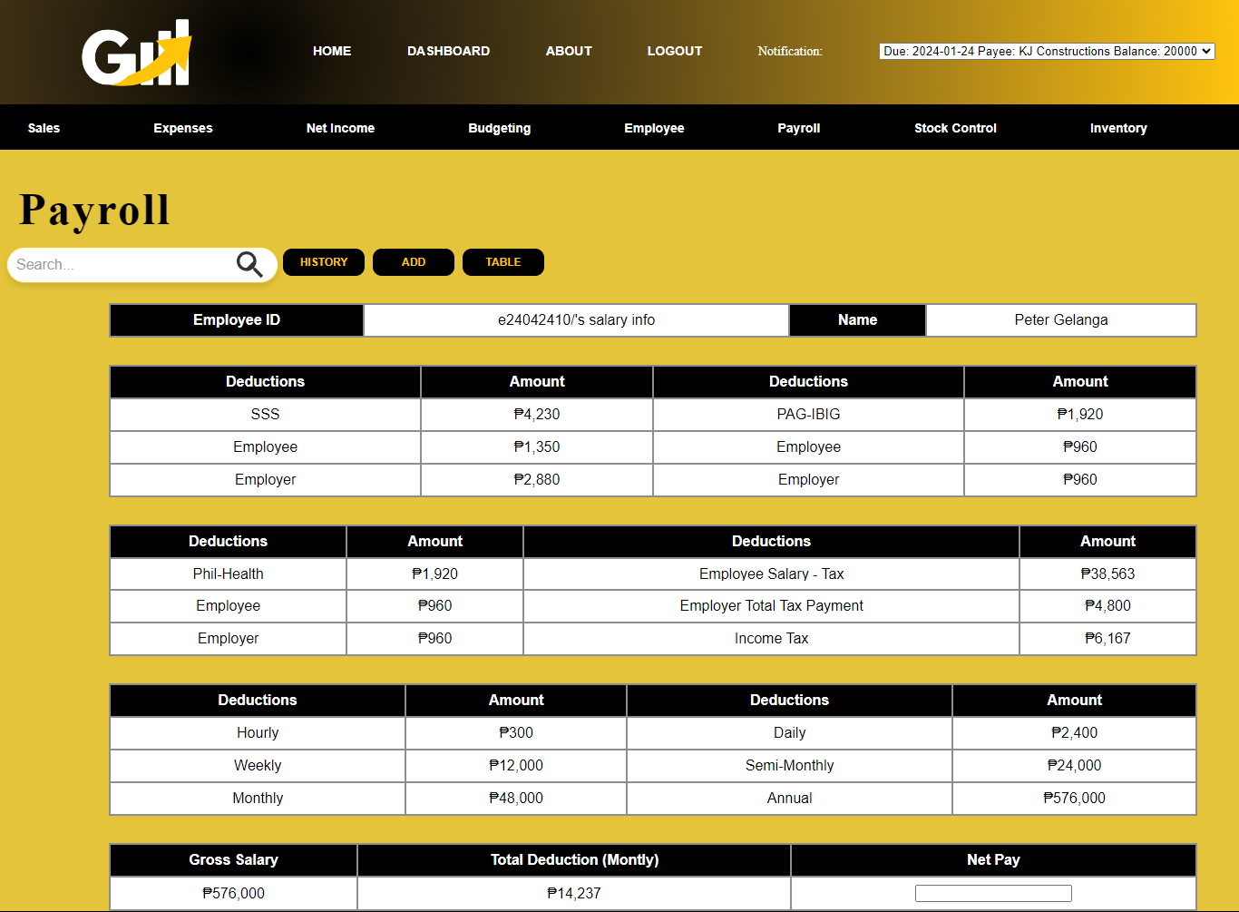Click the magnifying glass search icon
Image resolution: width=1239 pixels, height=912 pixels.
(249, 264)
